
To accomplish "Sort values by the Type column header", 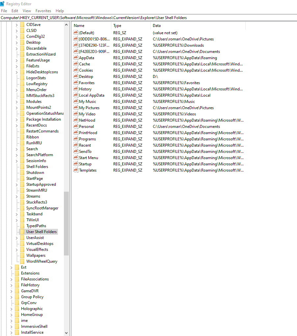I will pos(131,26).
